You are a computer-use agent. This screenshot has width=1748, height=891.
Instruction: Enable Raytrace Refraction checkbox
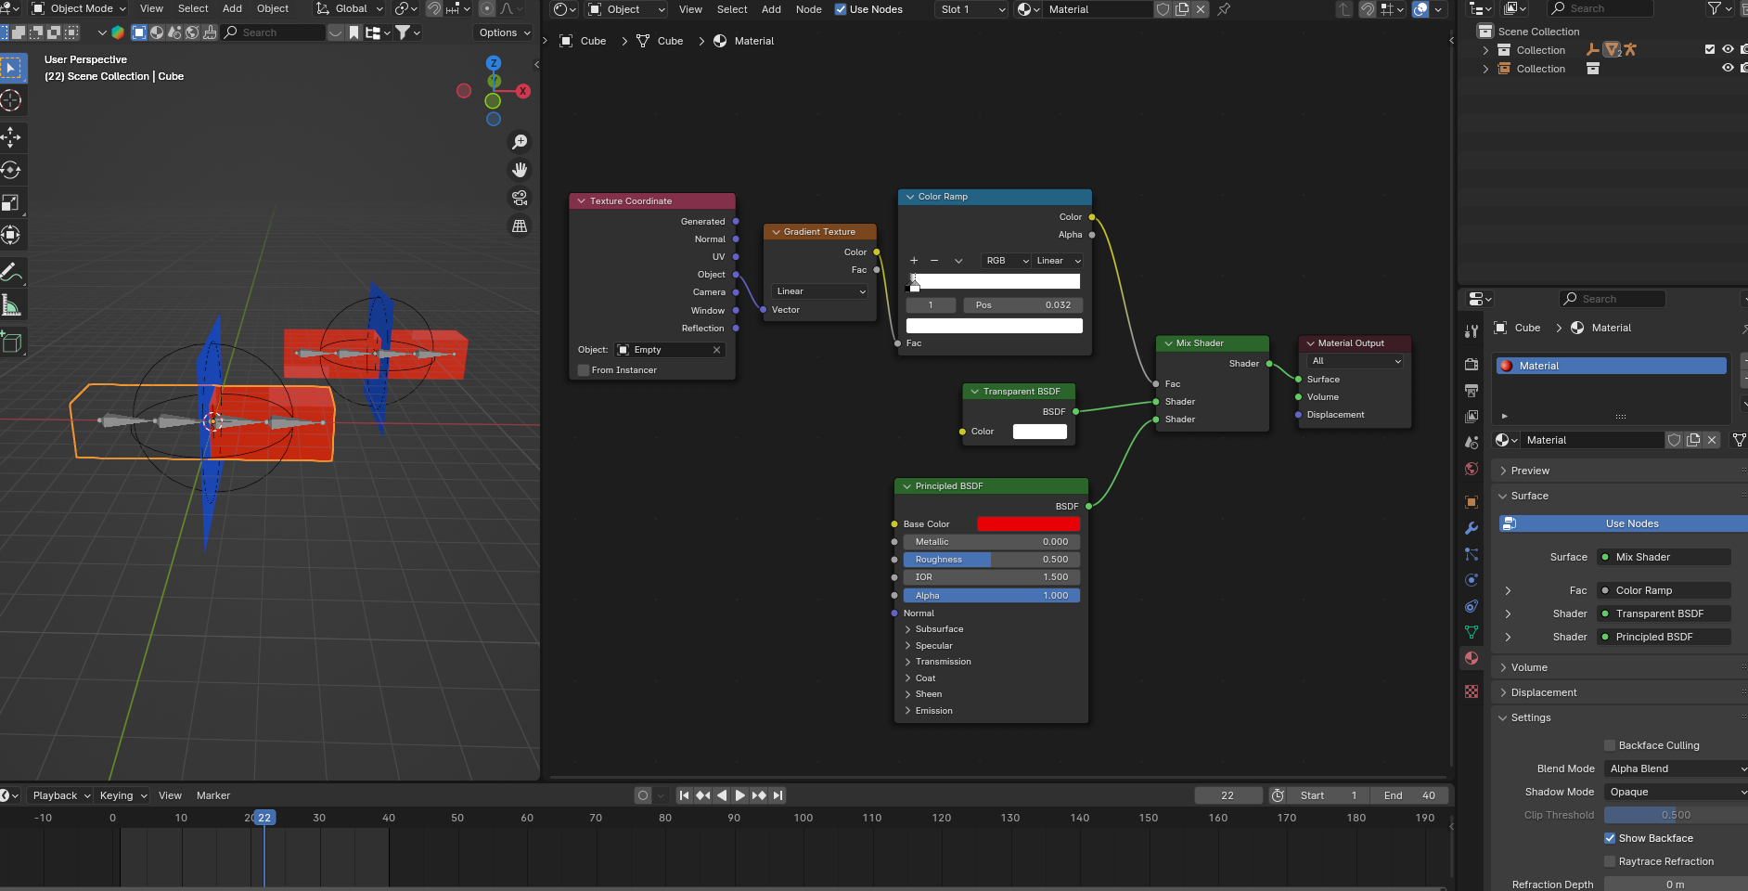tap(1610, 861)
